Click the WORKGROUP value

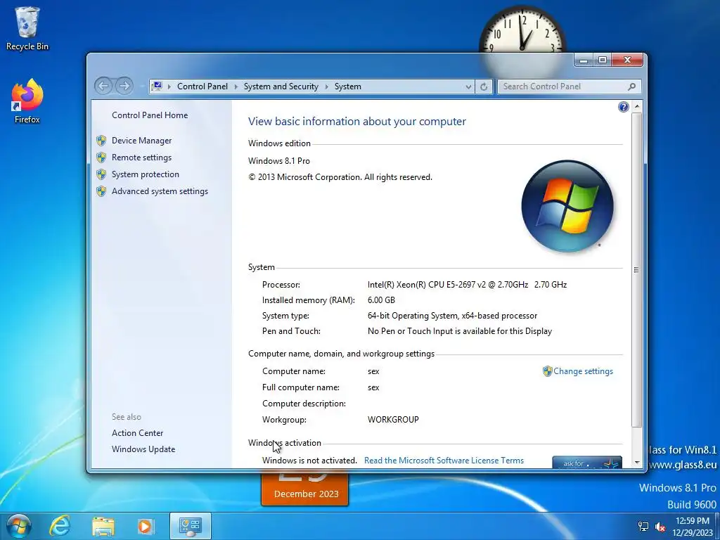pos(393,420)
